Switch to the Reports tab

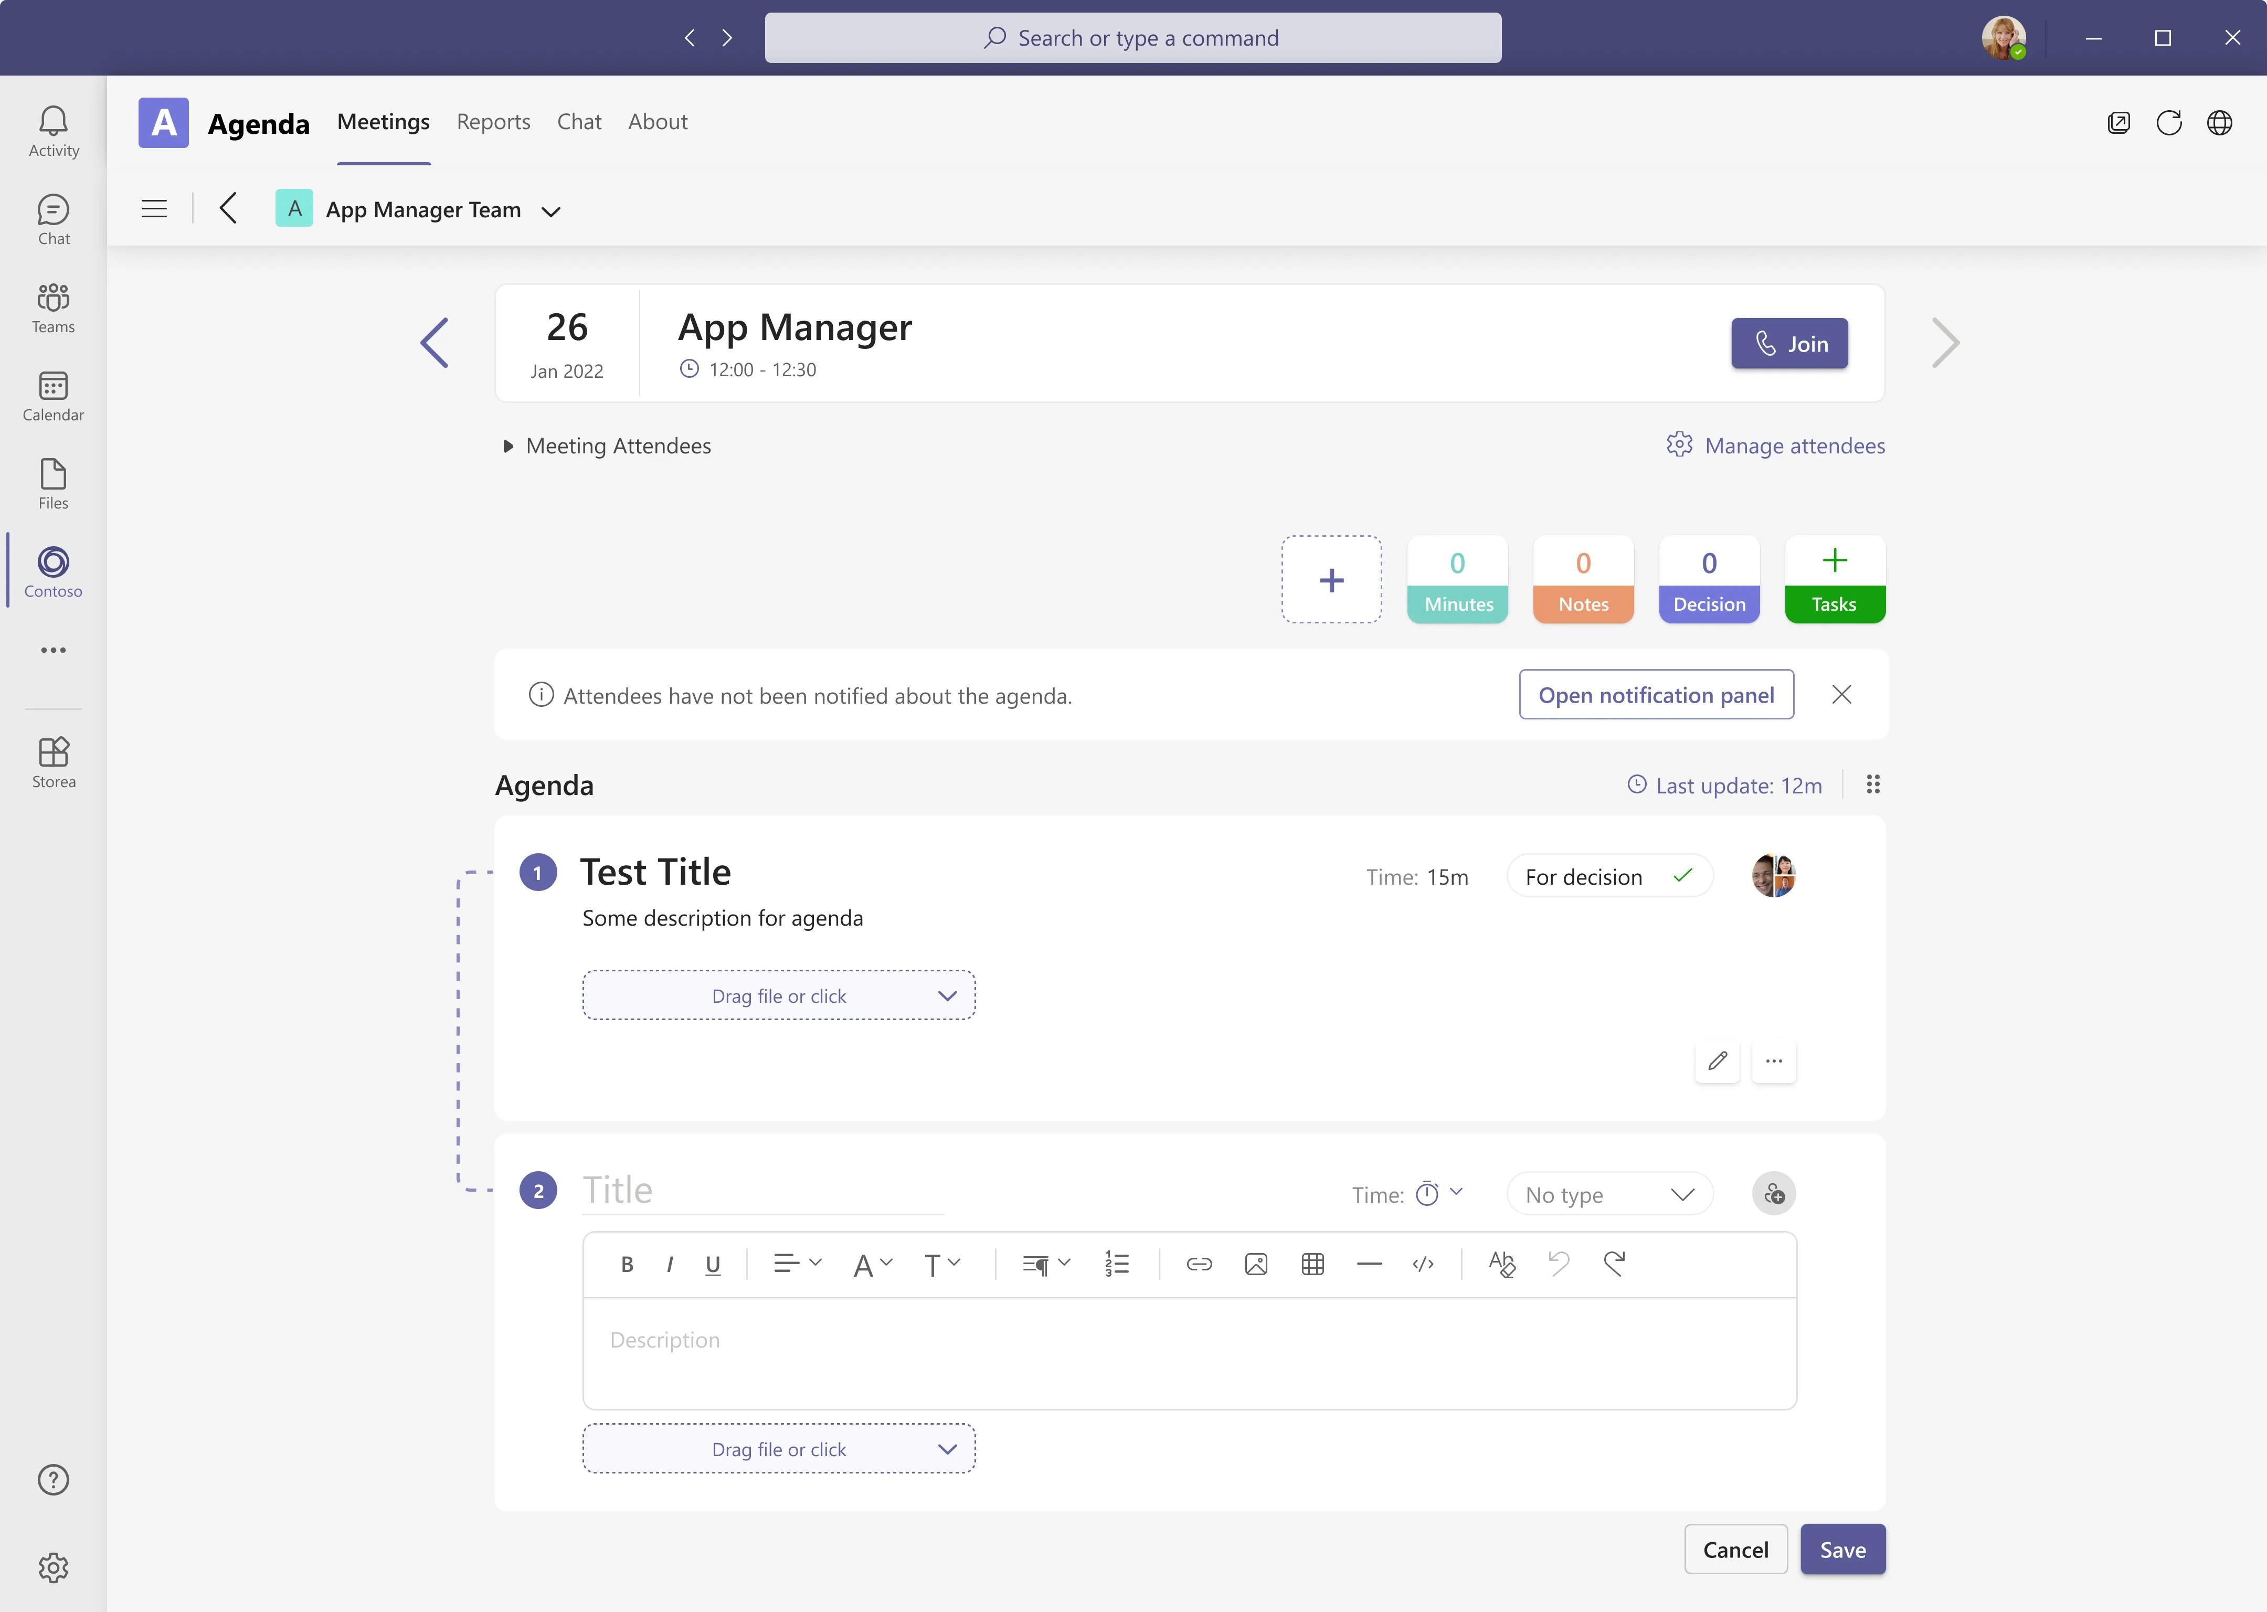(x=493, y=122)
